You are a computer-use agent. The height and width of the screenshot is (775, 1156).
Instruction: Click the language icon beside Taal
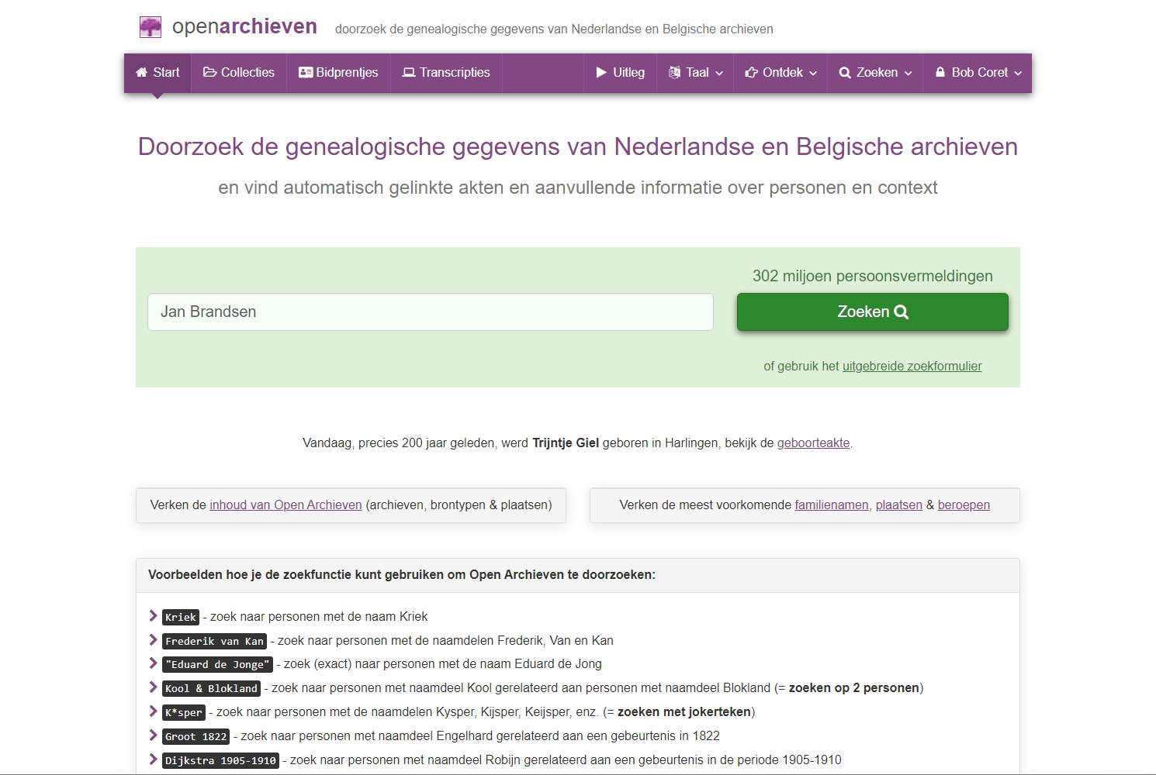[x=674, y=73]
